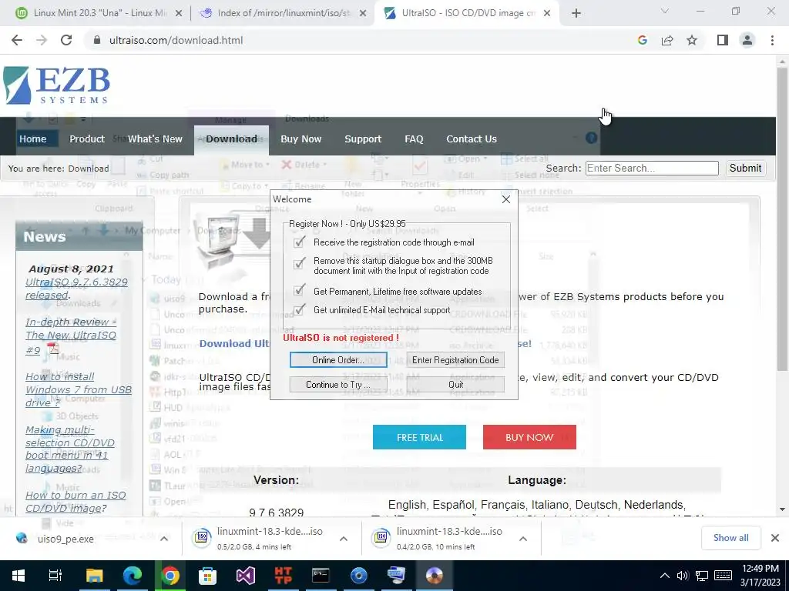
Task: Toggle browser side panel icon
Action: 723,40
